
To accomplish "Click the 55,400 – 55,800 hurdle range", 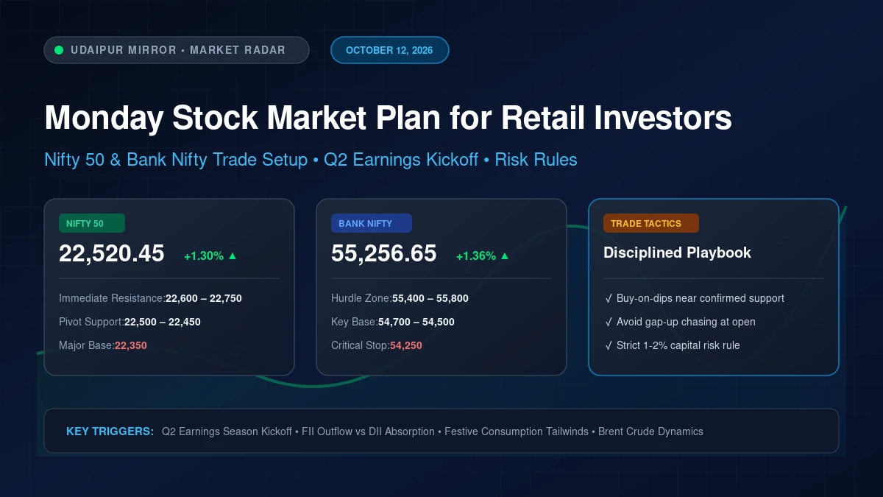I will (430, 298).
